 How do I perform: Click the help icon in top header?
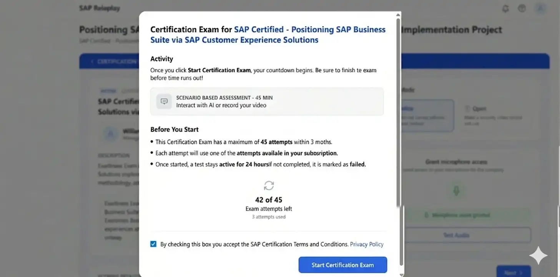point(522,8)
